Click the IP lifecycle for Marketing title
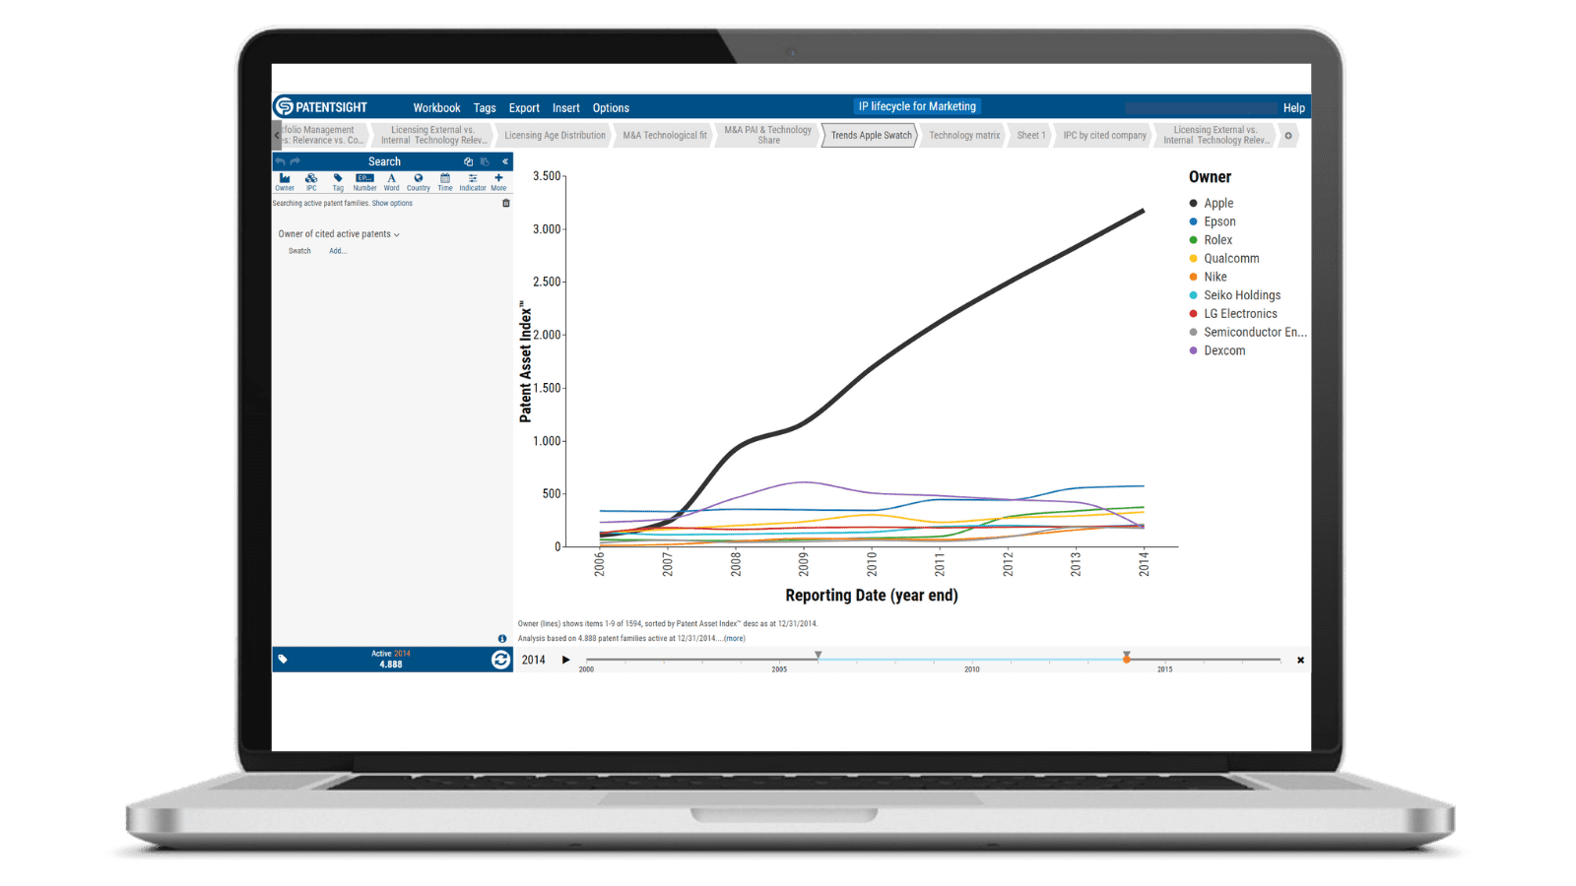The height and width of the screenshot is (886, 1576). coord(917,106)
